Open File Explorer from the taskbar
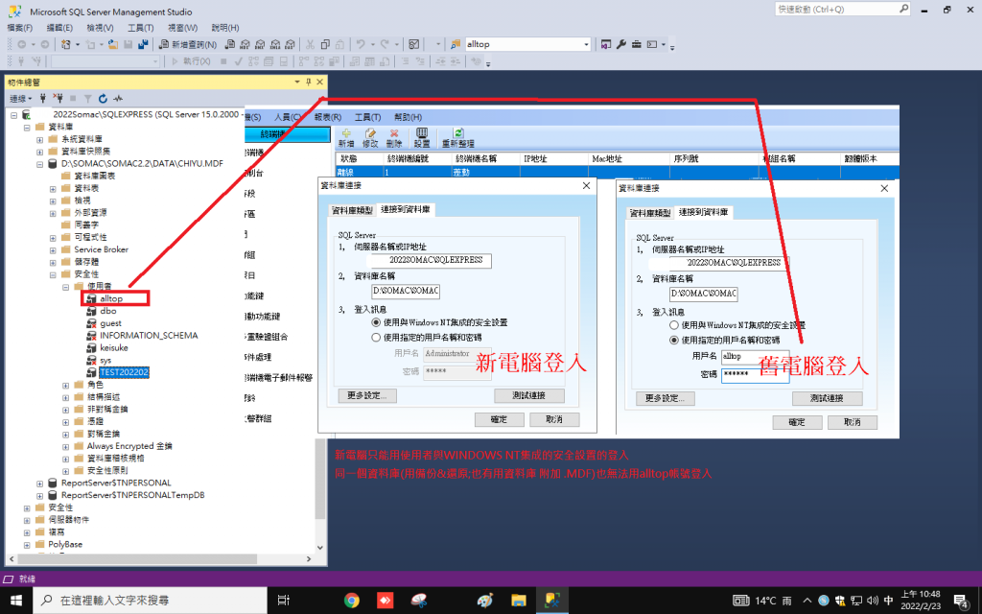This screenshot has height=614, width=982. point(519,601)
